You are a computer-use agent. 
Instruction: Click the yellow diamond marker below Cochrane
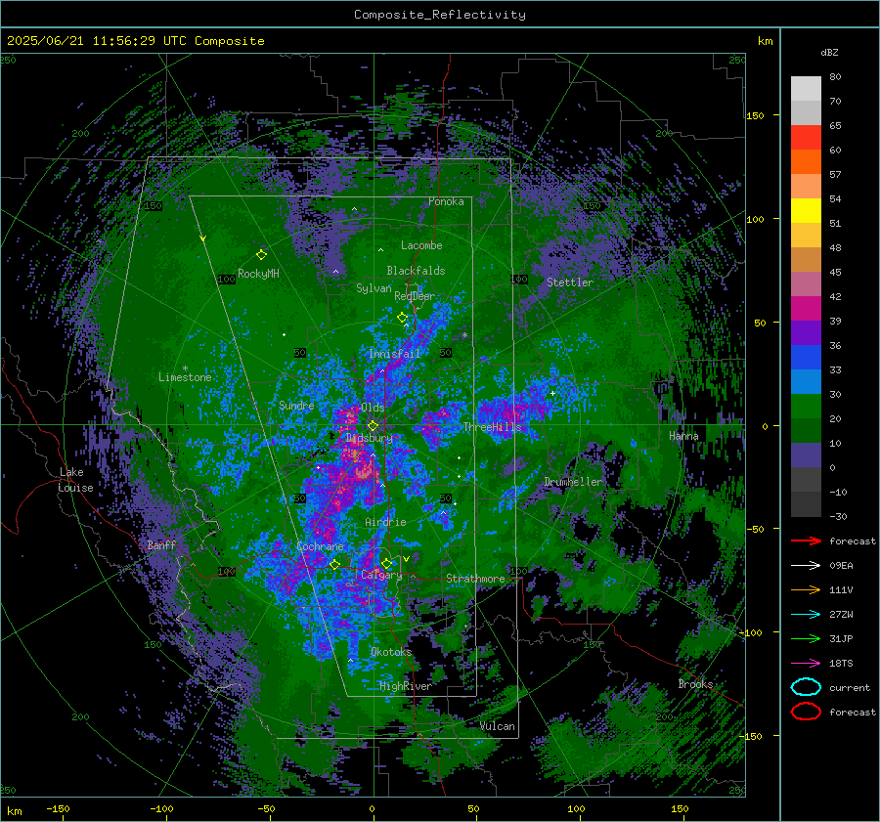(335, 564)
